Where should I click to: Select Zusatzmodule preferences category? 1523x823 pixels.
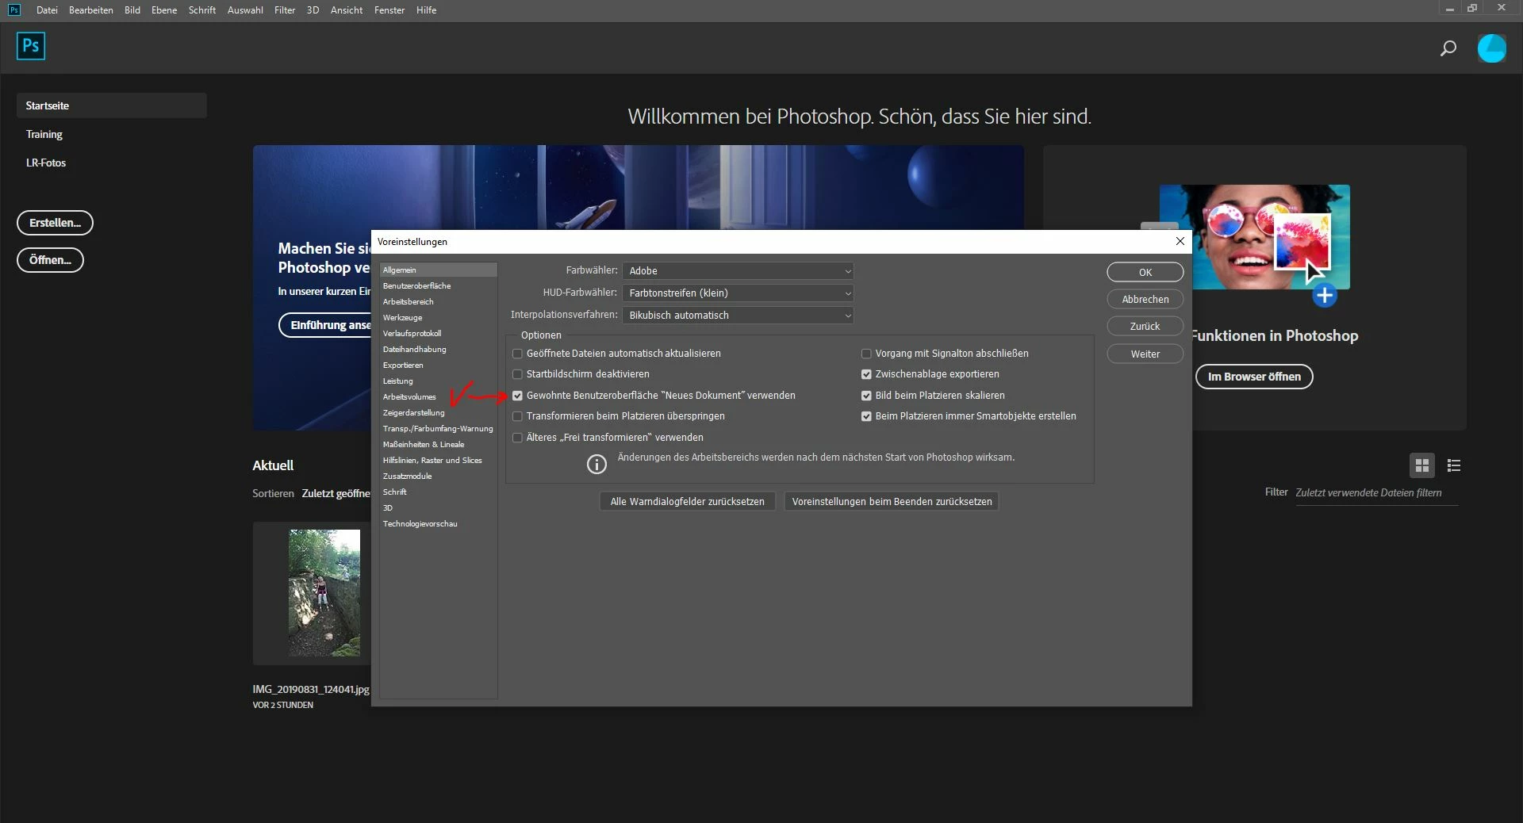tap(439, 477)
